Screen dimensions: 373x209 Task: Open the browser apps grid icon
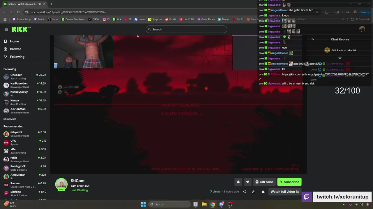point(5,19)
